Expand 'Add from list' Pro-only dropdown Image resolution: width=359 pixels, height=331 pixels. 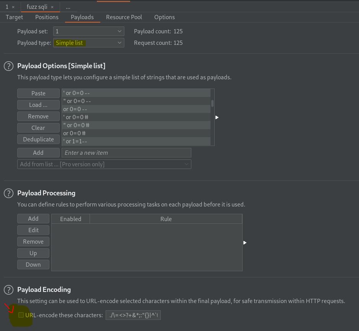click(x=104, y=164)
